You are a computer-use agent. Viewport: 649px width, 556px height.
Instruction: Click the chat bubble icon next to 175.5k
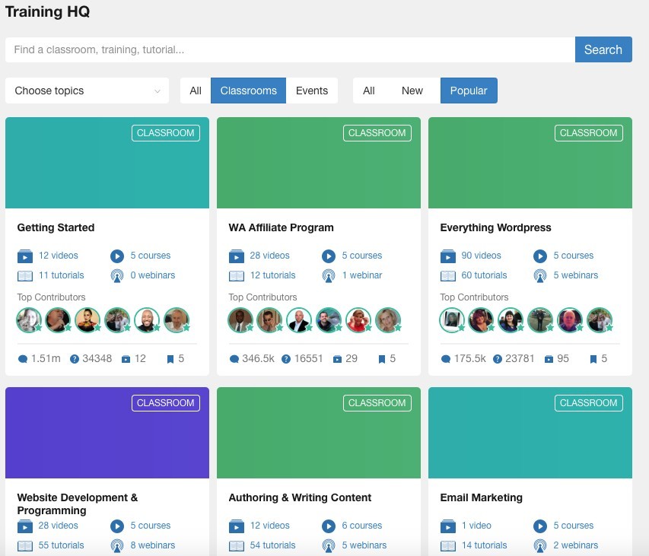click(446, 359)
